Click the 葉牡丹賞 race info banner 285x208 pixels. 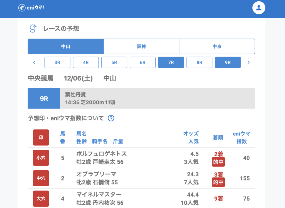(157, 98)
